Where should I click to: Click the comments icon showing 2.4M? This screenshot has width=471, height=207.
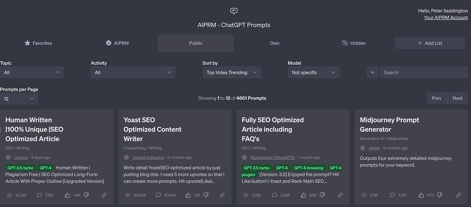(x=274, y=195)
